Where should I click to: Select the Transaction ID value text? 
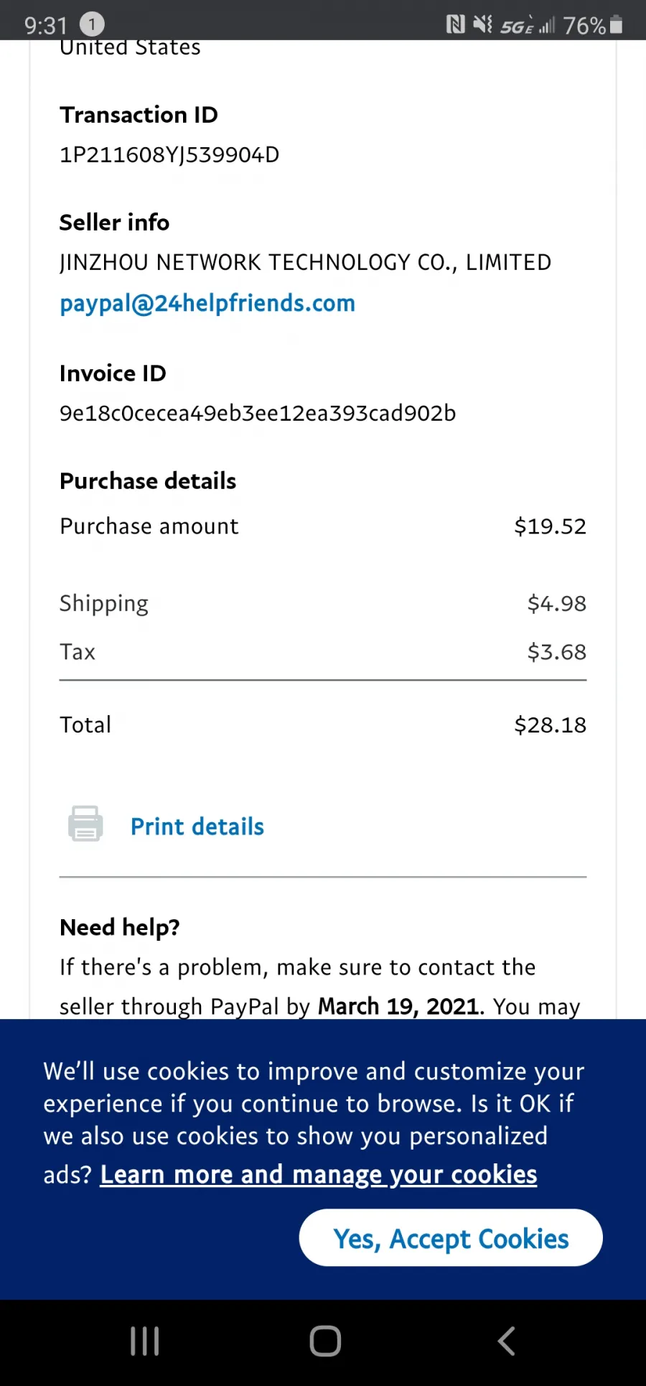pos(169,155)
